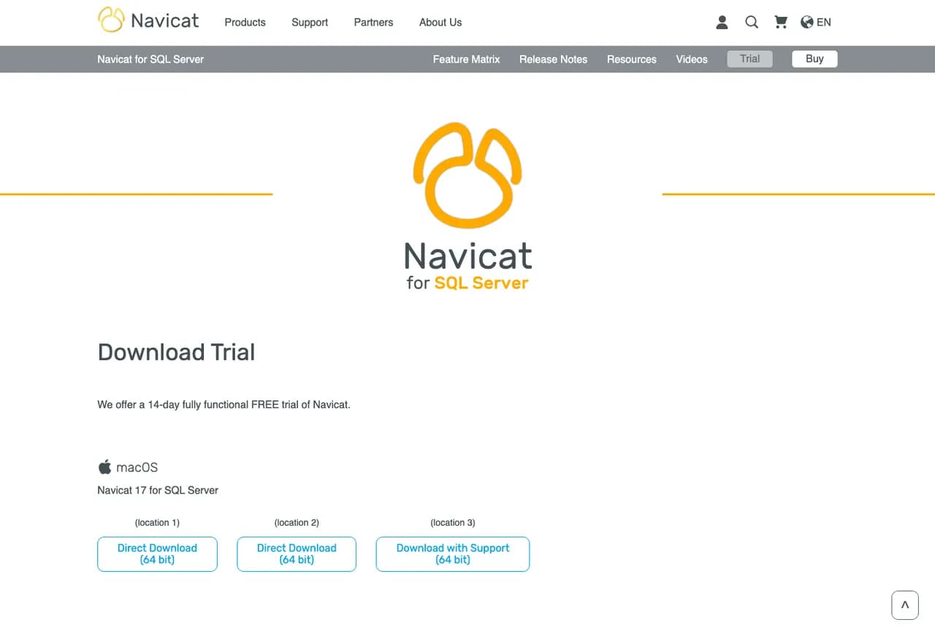Viewport: 935px width, 636px height.
Task: Click the Buy button
Action: point(814,59)
